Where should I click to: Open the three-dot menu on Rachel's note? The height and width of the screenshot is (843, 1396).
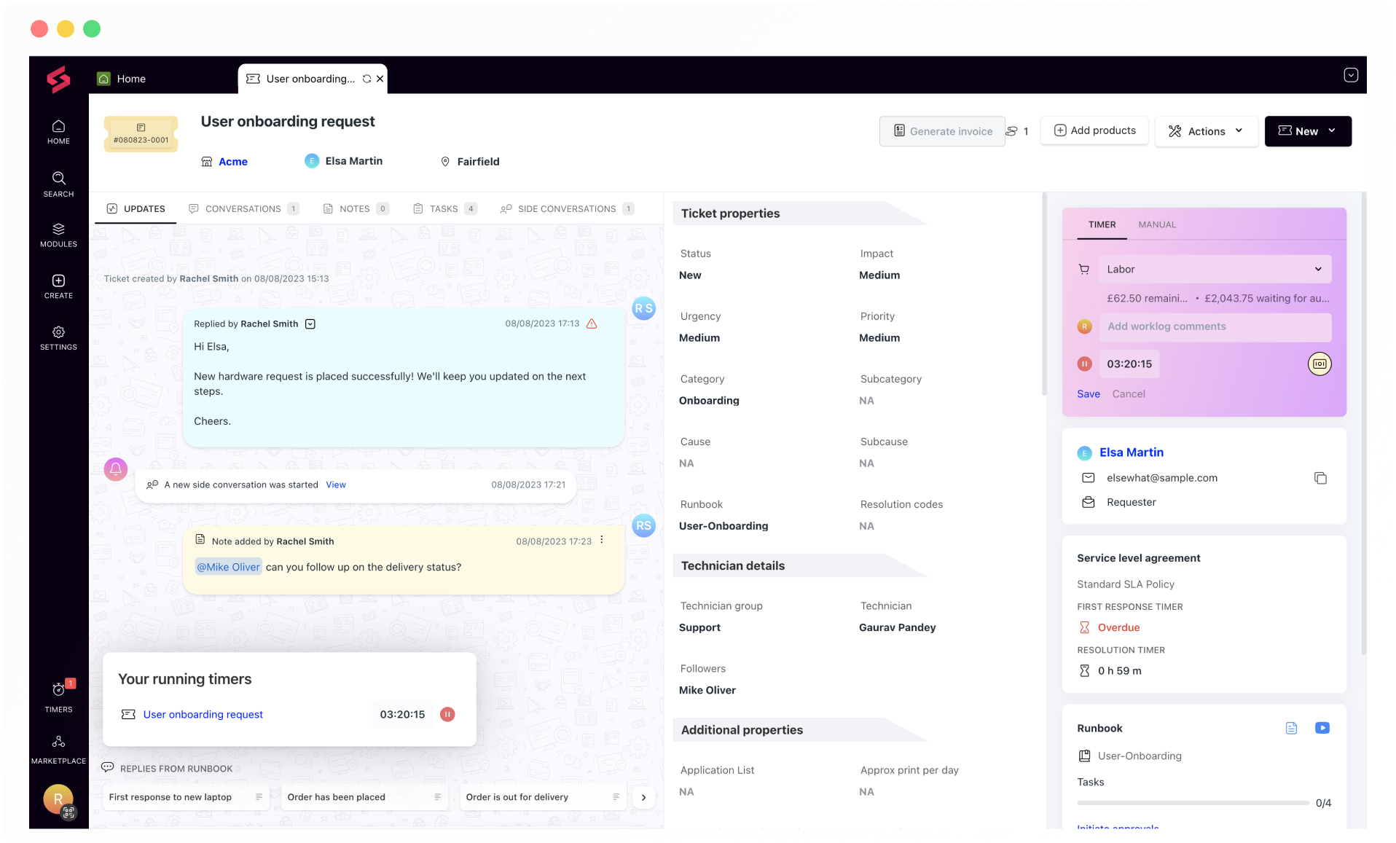(x=602, y=538)
